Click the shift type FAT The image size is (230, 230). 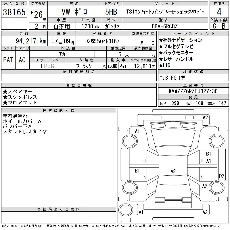[x=8, y=60]
